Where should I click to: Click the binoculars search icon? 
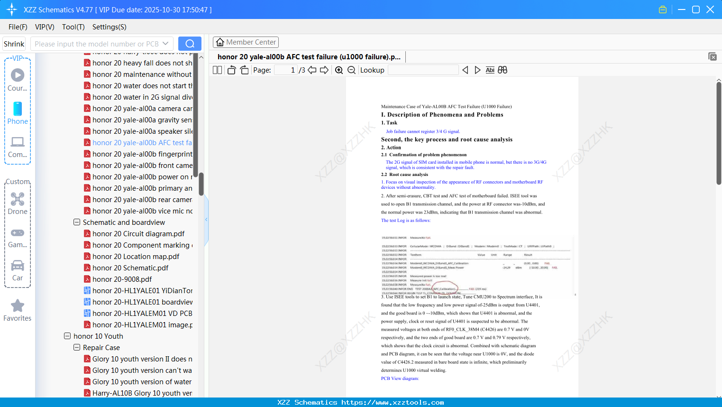(x=503, y=70)
